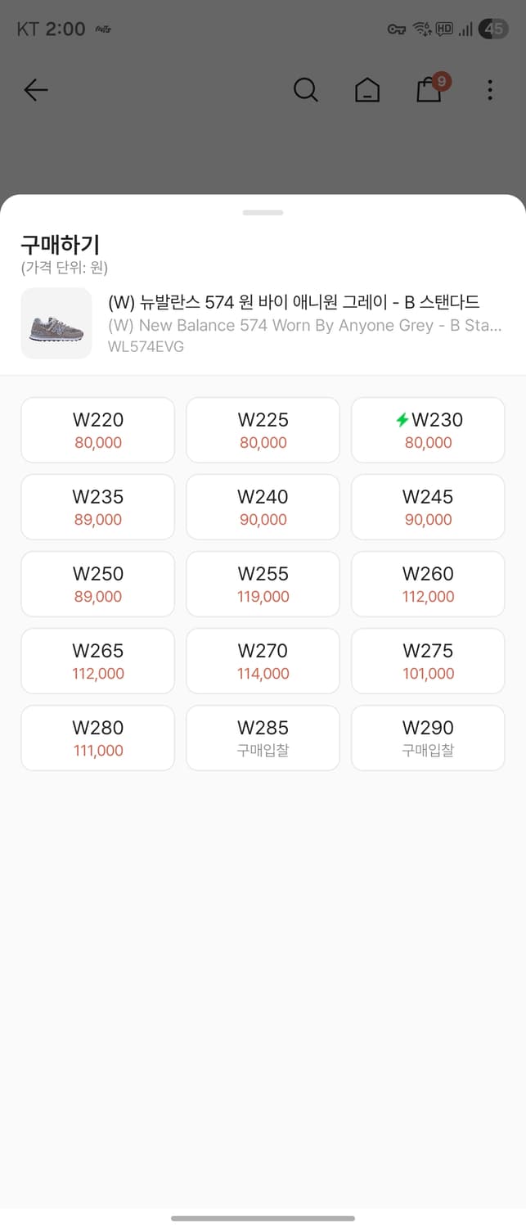Open search with the magnifier icon
This screenshot has height=1228, width=526.
(305, 90)
